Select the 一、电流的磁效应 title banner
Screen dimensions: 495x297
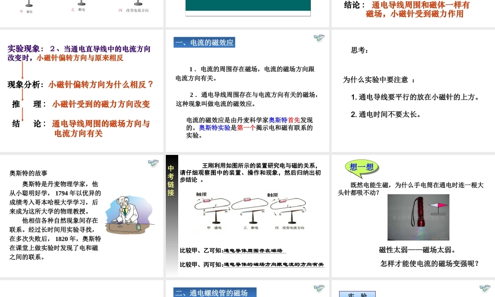204,42
